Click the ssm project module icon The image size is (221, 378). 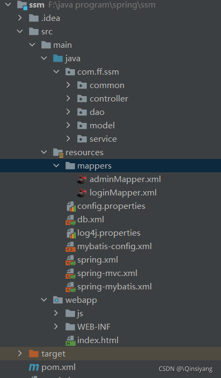click(22, 5)
